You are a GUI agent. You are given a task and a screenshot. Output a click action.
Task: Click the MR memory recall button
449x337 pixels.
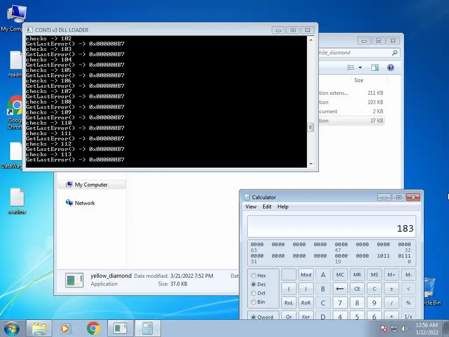tap(357, 275)
